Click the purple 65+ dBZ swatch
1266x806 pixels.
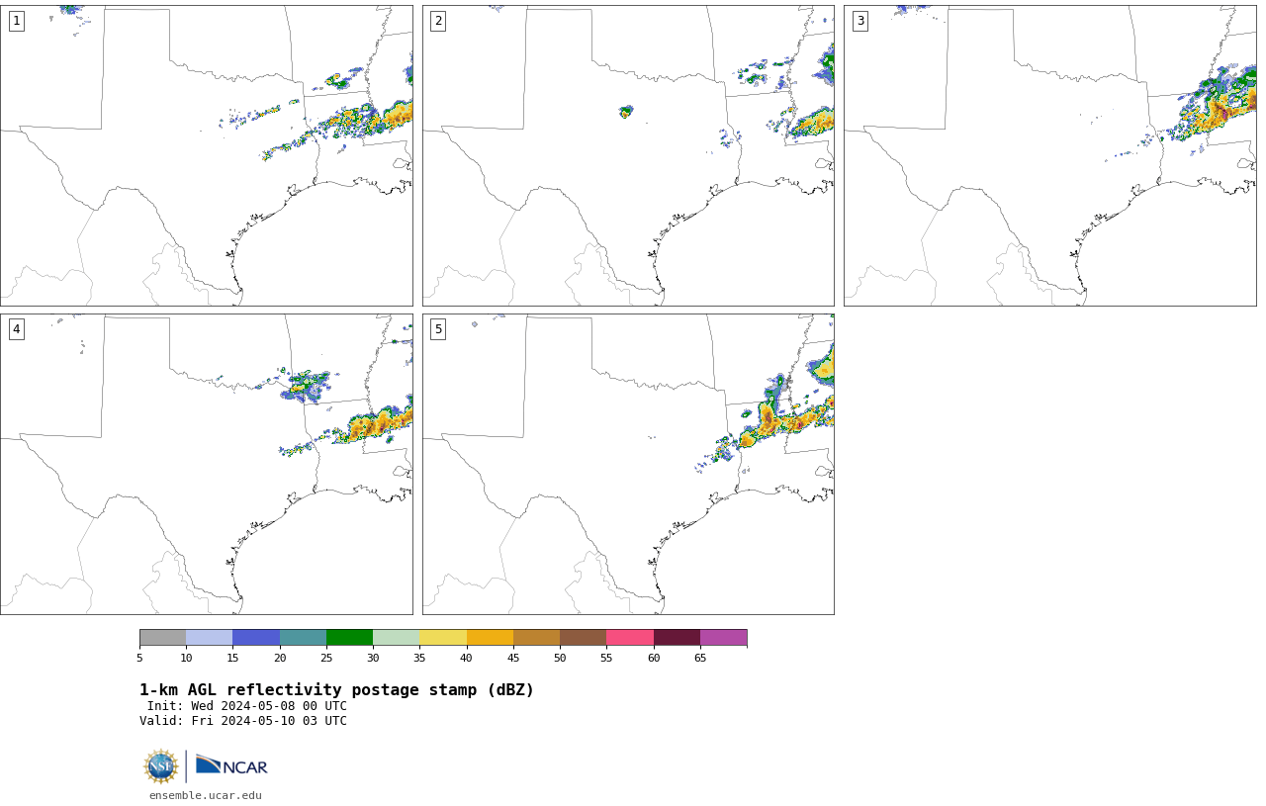coord(723,637)
